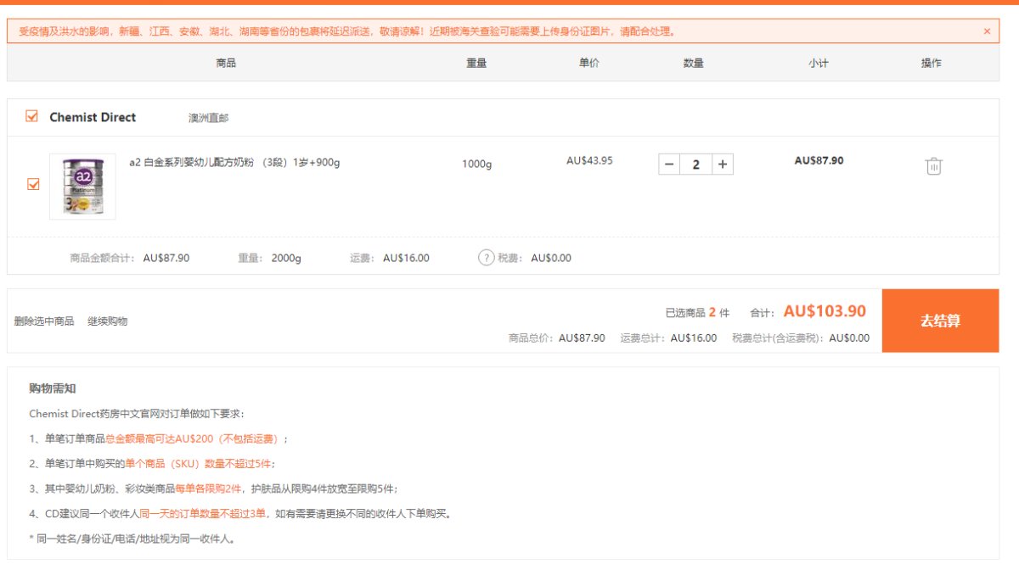Screen dimensions: 1019x564
Task: Click the Chemist Direct store name
Action: (93, 117)
